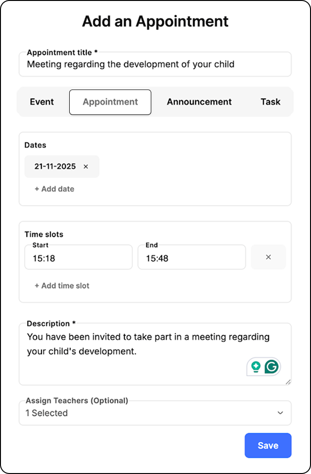311x474 pixels.
Task: Edit the End time field
Action: [x=192, y=257]
